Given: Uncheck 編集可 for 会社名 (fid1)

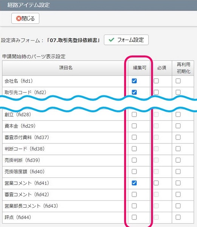Looking at the screenshot, I should coord(134,81).
